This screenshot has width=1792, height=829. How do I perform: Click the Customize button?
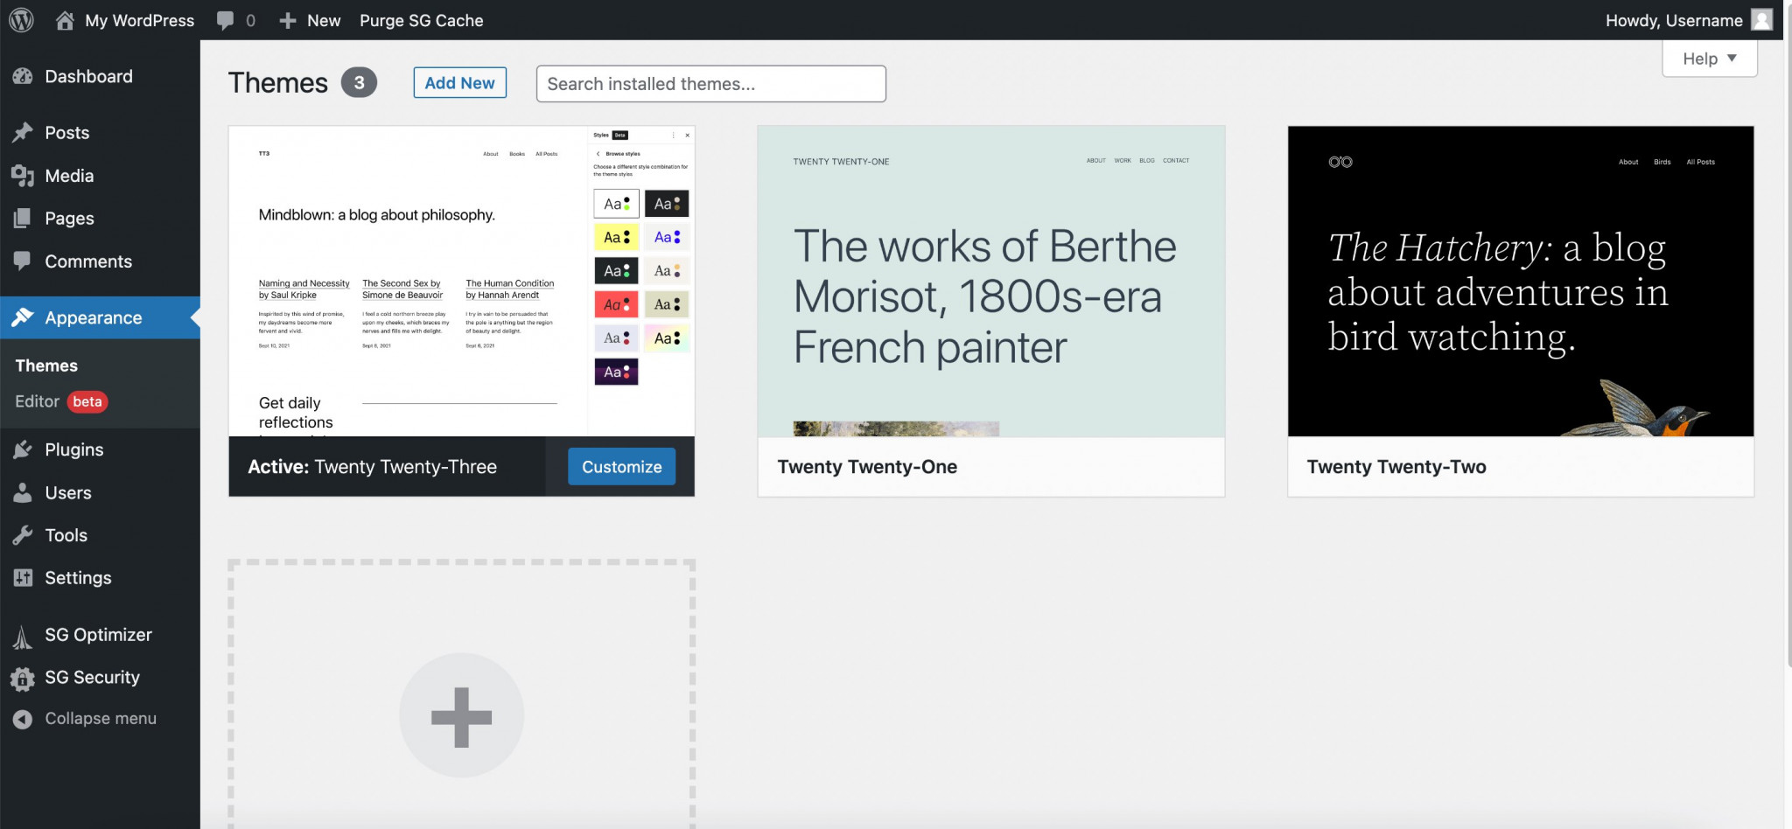point(621,467)
